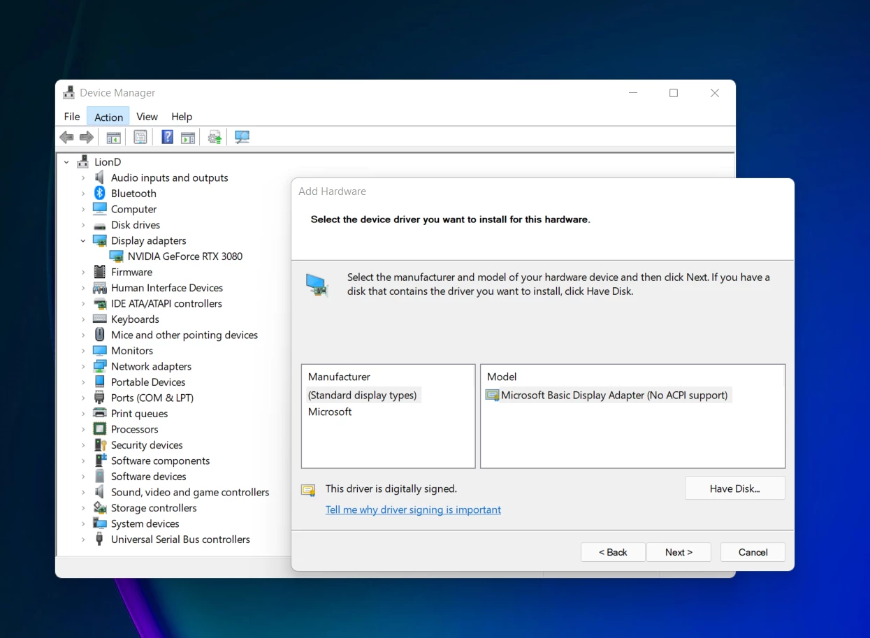870x638 pixels.
Task: Click the Have Disk... button
Action: [734, 488]
